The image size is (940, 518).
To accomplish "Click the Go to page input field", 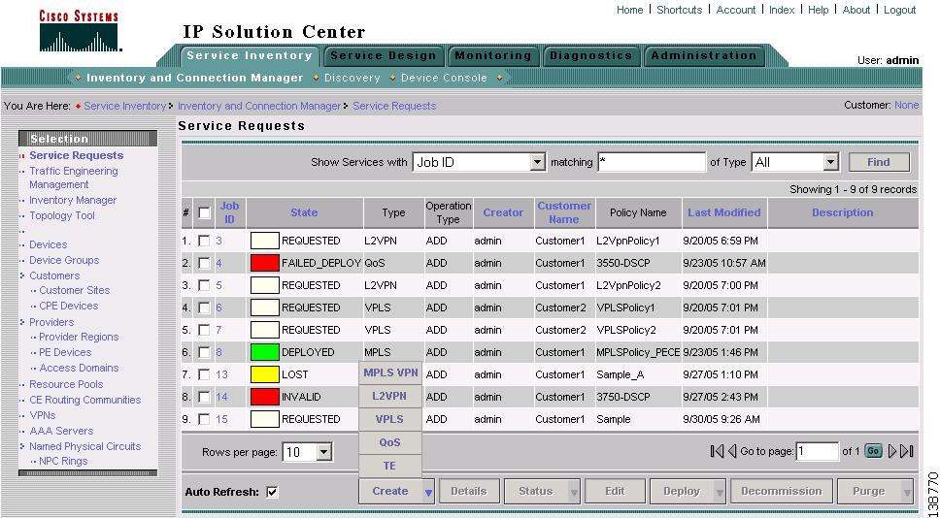I will click(x=817, y=451).
